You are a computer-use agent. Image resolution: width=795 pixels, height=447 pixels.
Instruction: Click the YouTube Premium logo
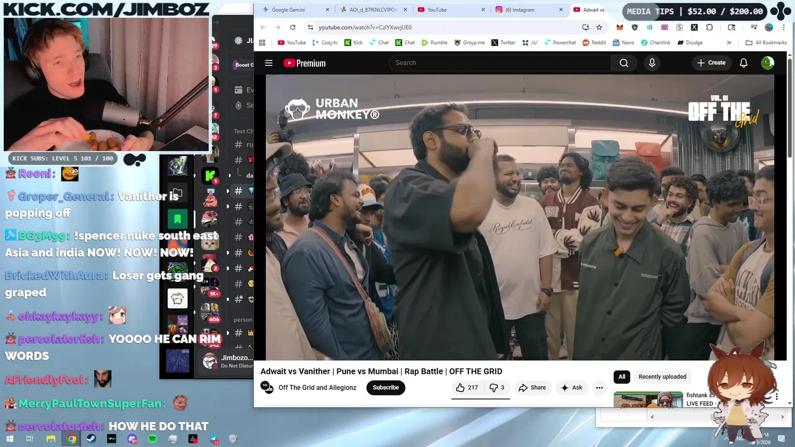pyautogui.click(x=304, y=63)
